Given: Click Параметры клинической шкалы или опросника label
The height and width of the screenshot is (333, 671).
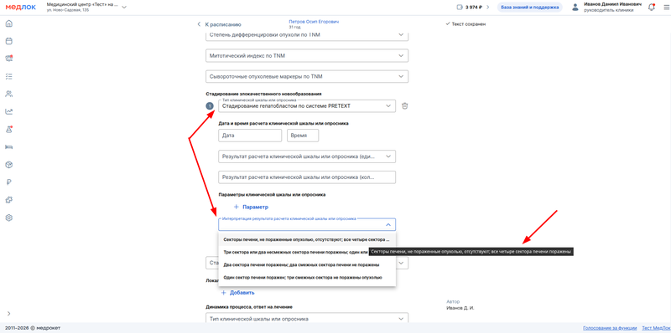Looking at the screenshot, I should pyautogui.click(x=272, y=195).
